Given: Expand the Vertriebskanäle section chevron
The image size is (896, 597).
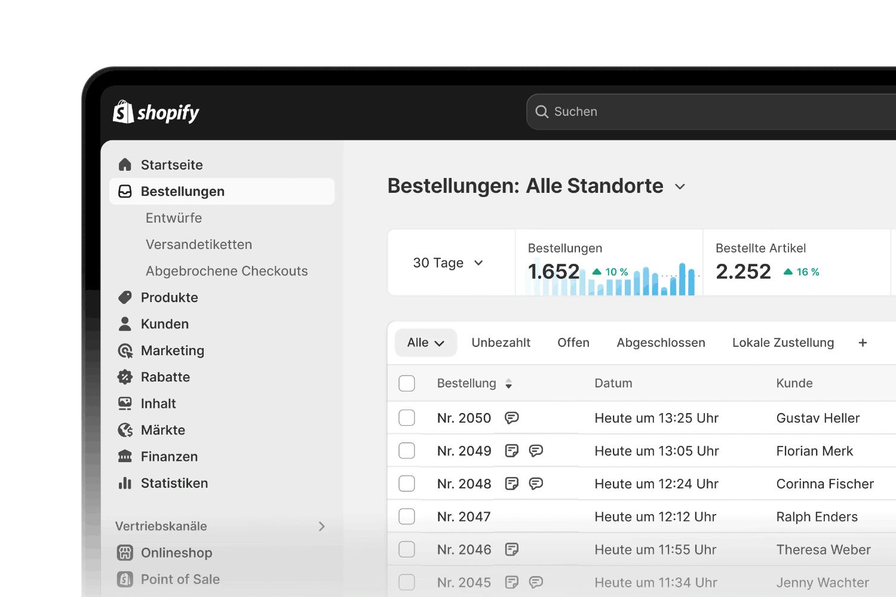Looking at the screenshot, I should click(321, 527).
